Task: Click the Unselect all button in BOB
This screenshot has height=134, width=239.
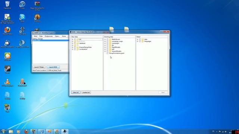Action: (x=86, y=92)
